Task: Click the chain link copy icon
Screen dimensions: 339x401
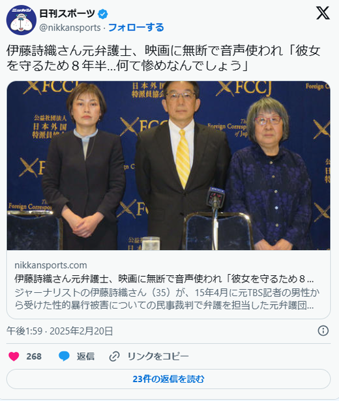Action: point(115,356)
